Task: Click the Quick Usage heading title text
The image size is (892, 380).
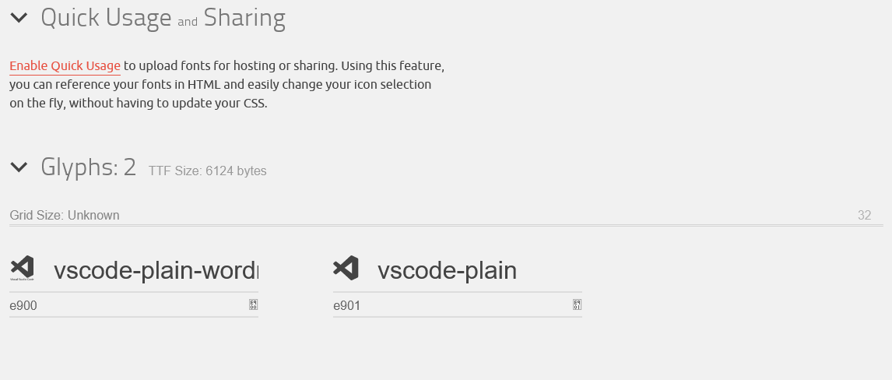Action: pyautogui.click(x=106, y=18)
